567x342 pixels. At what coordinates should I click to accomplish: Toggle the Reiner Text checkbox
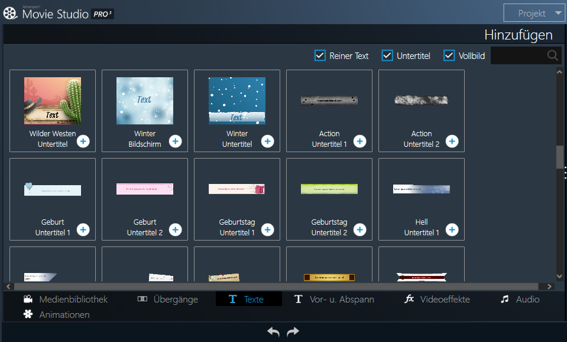click(320, 55)
